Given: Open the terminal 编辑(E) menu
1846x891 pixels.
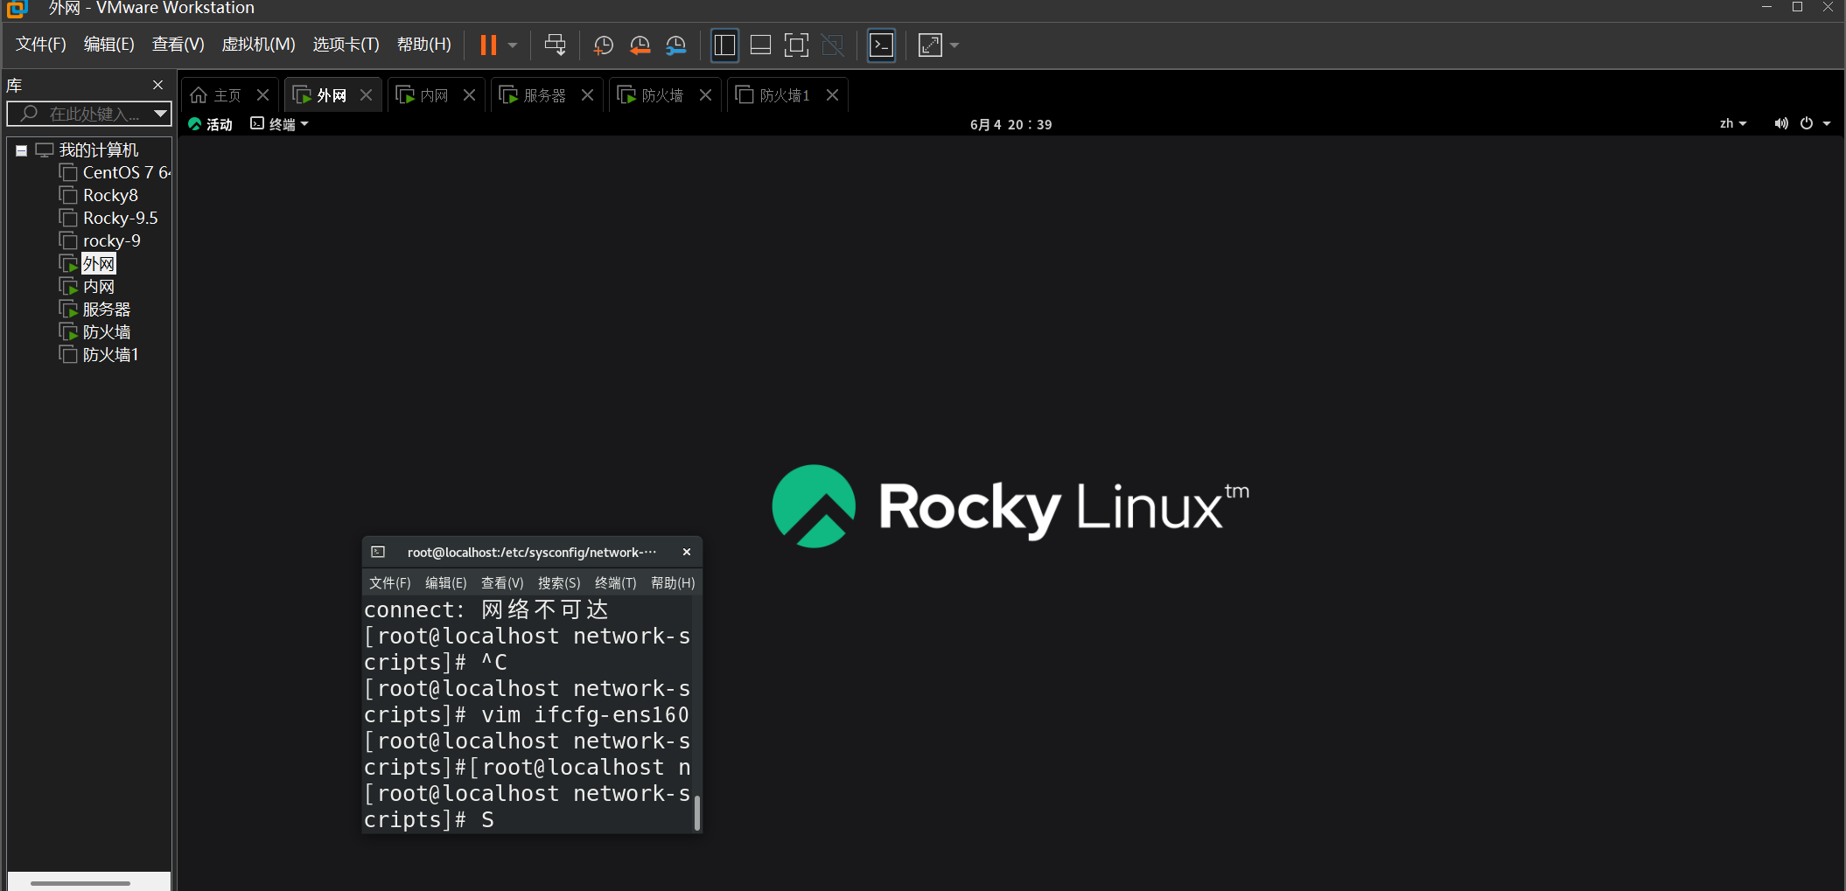Looking at the screenshot, I should pos(445,582).
